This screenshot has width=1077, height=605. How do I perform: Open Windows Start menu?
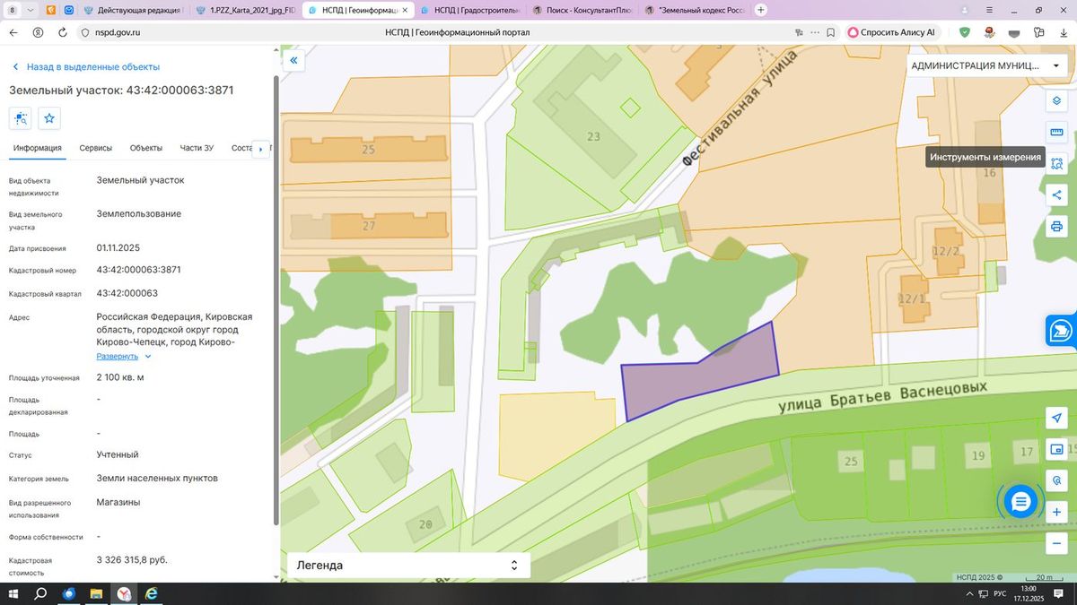tap(13, 594)
